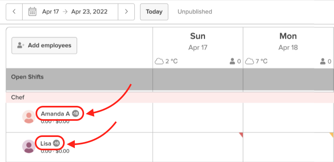The height and width of the screenshot is (162, 334).
Task: Go to the previous week with left chevron
Action: (x=14, y=12)
